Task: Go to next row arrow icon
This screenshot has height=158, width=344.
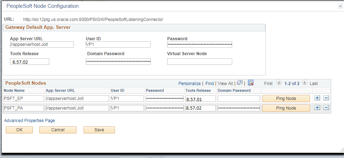Action: (305, 83)
